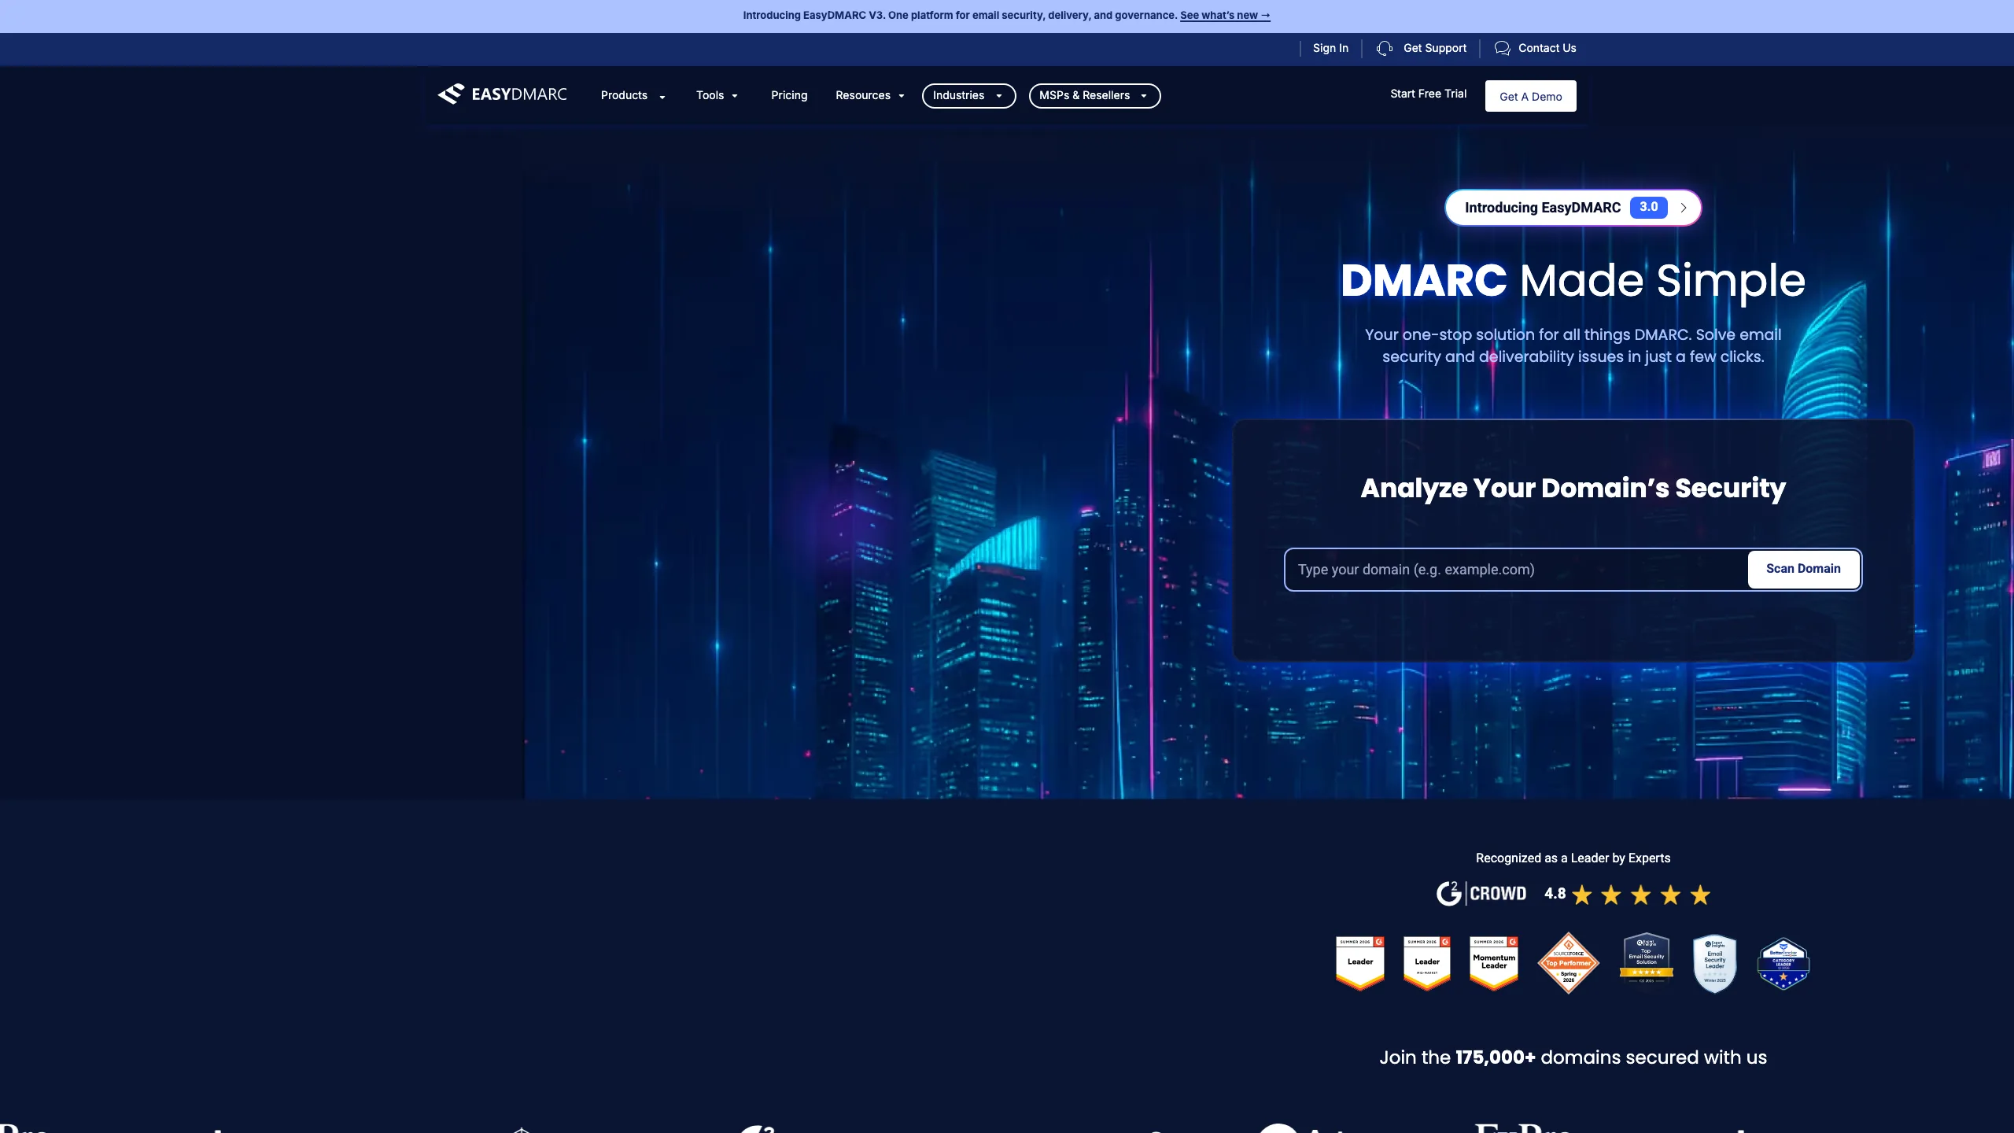The image size is (2014, 1133).
Task: Open the G2 Leader Mid-Market badge
Action: (x=1427, y=963)
